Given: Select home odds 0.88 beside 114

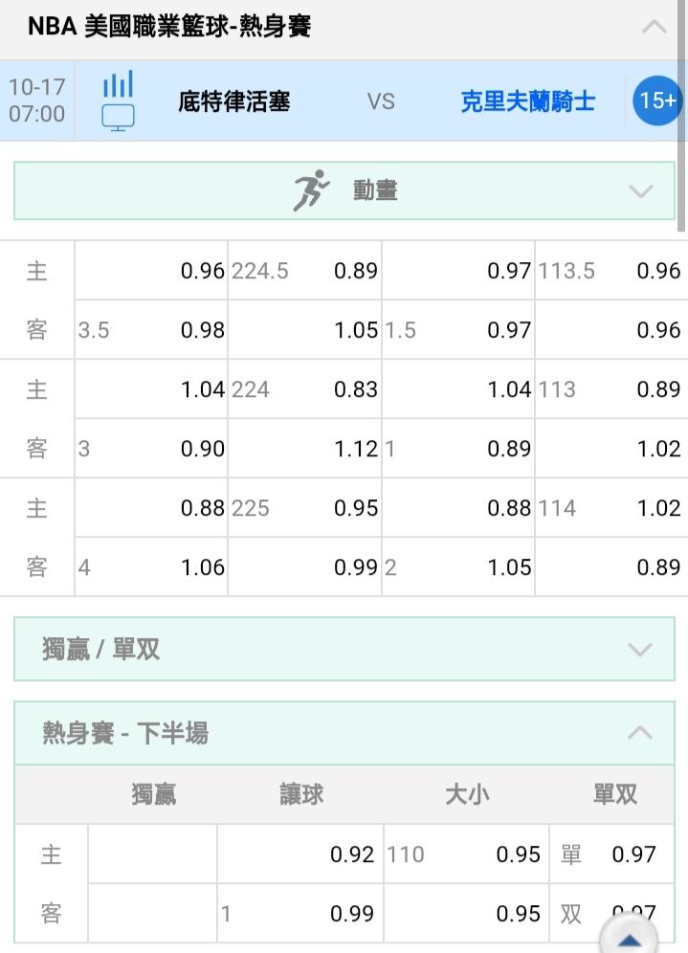Looking at the screenshot, I should coord(458,507).
